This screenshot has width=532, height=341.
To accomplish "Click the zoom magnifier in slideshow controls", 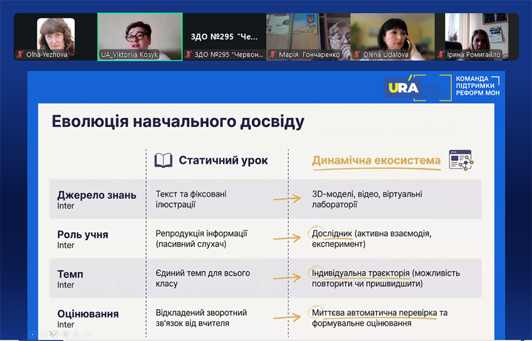I will coord(76,334).
